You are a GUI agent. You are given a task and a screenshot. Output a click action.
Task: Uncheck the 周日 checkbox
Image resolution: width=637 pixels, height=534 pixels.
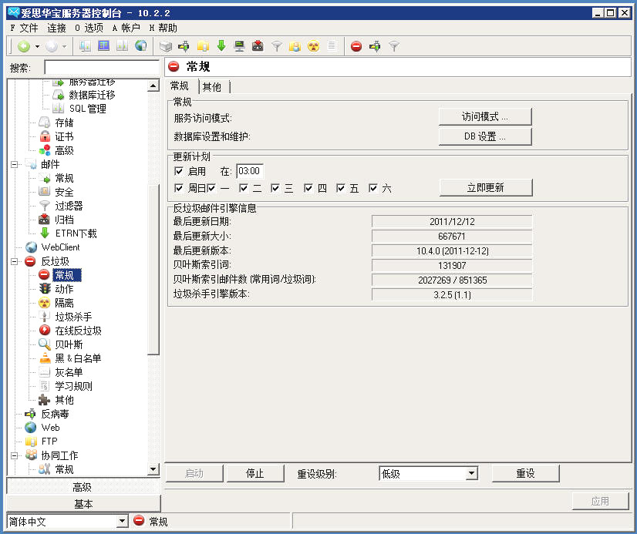[x=178, y=188]
